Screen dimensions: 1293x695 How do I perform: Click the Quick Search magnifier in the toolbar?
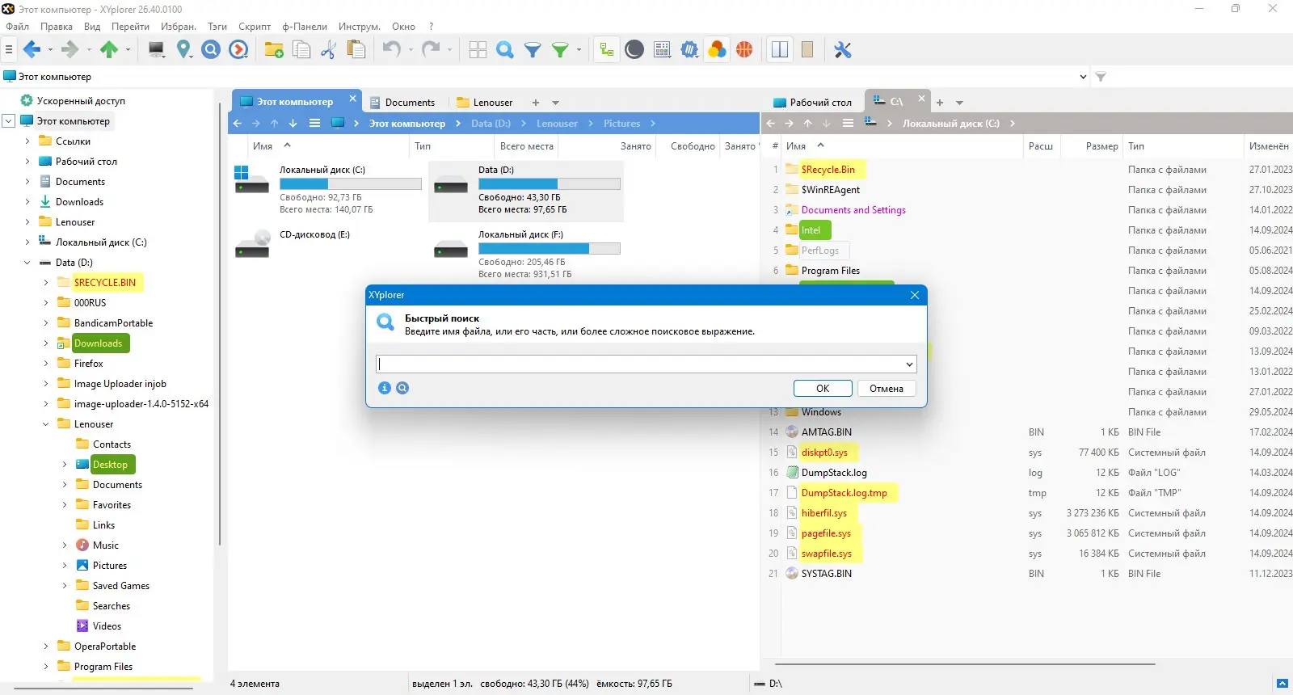coord(505,50)
